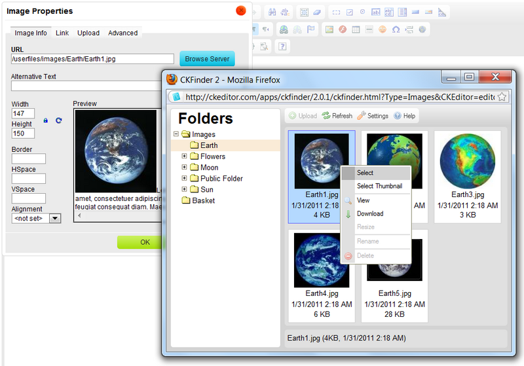This screenshot has width=524, height=366.
Task: Expand the Public Folder node
Action: coord(184,178)
